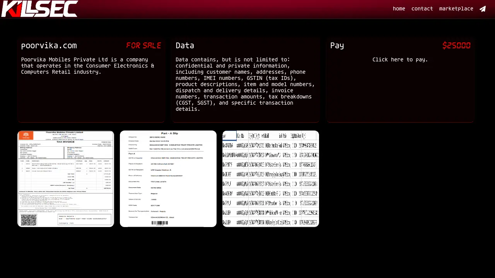495x278 pixels.
Task: Navigate to the marketplace page
Action: pyautogui.click(x=456, y=8)
